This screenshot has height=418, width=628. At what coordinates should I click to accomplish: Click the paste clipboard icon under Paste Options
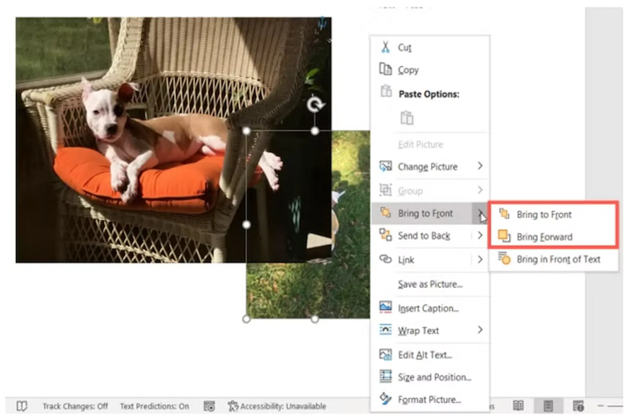(407, 118)
